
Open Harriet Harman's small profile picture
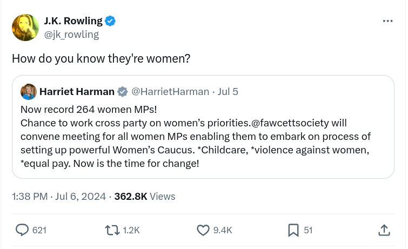(29, 92)
